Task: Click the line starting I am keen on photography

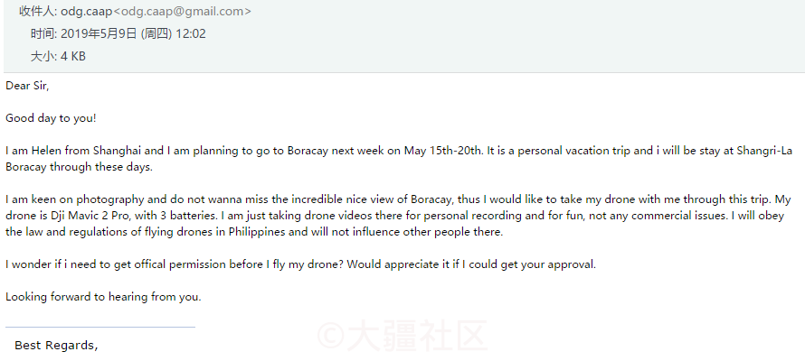Action: [x=398, y=199]
